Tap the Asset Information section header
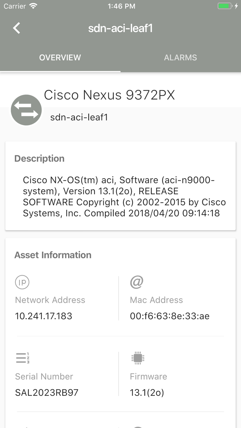Screen dimensions: 241x428 pos(53,255)
